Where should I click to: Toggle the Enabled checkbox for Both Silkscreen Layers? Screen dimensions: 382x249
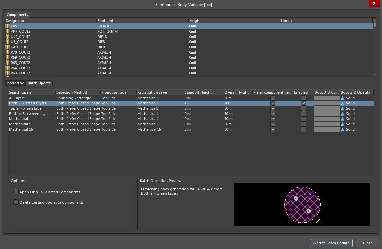click(x=304, y=103)
